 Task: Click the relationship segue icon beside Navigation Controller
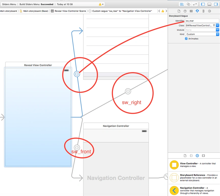(166, 176)
